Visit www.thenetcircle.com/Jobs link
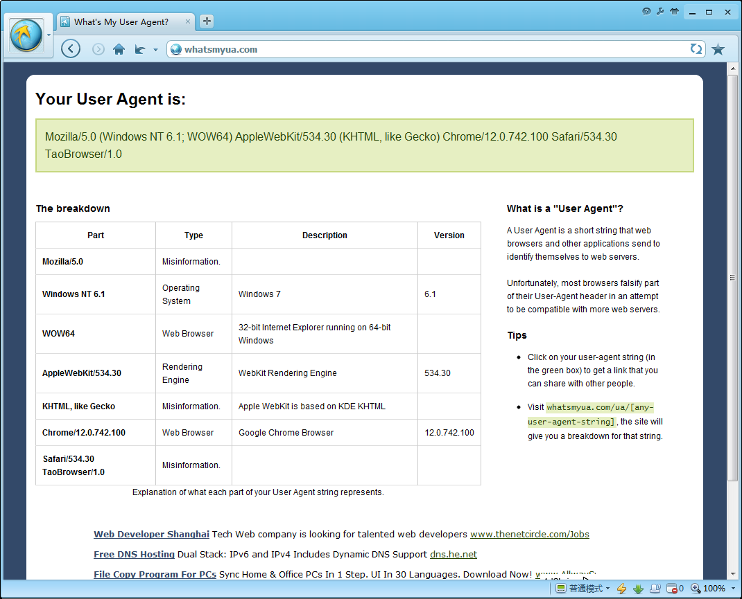Image resolution: width=742 pixels, height=599 pixels. 530,535
